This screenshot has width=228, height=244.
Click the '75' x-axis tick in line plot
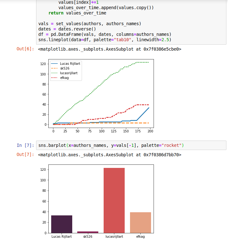point(90,131)
